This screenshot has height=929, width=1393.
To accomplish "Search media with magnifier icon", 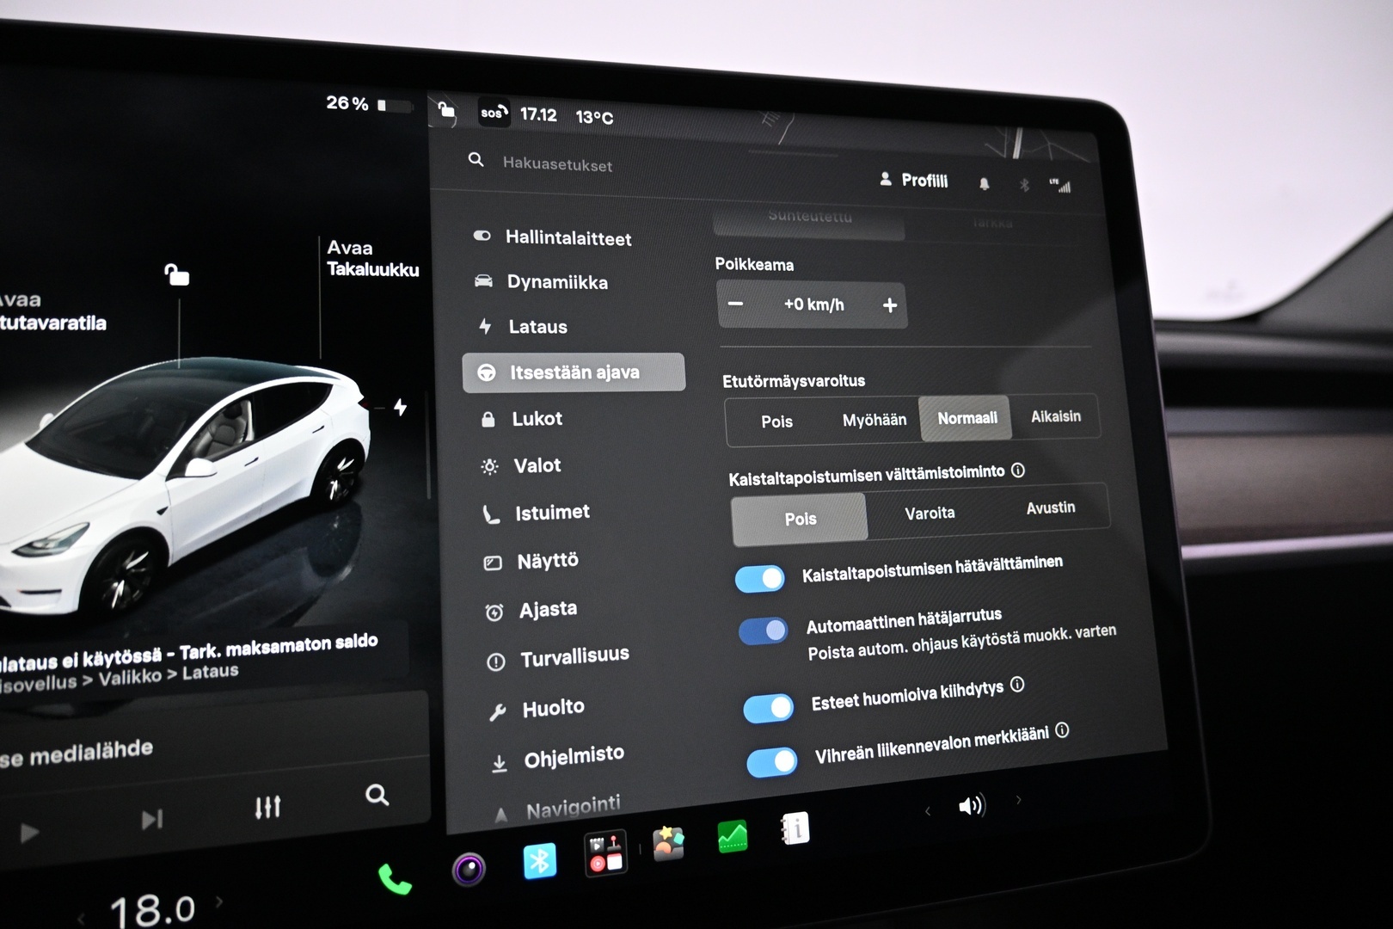I will tap(377, 795).
